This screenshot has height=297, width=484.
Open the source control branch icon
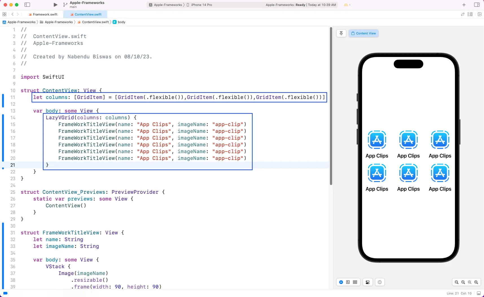point(65,5)
